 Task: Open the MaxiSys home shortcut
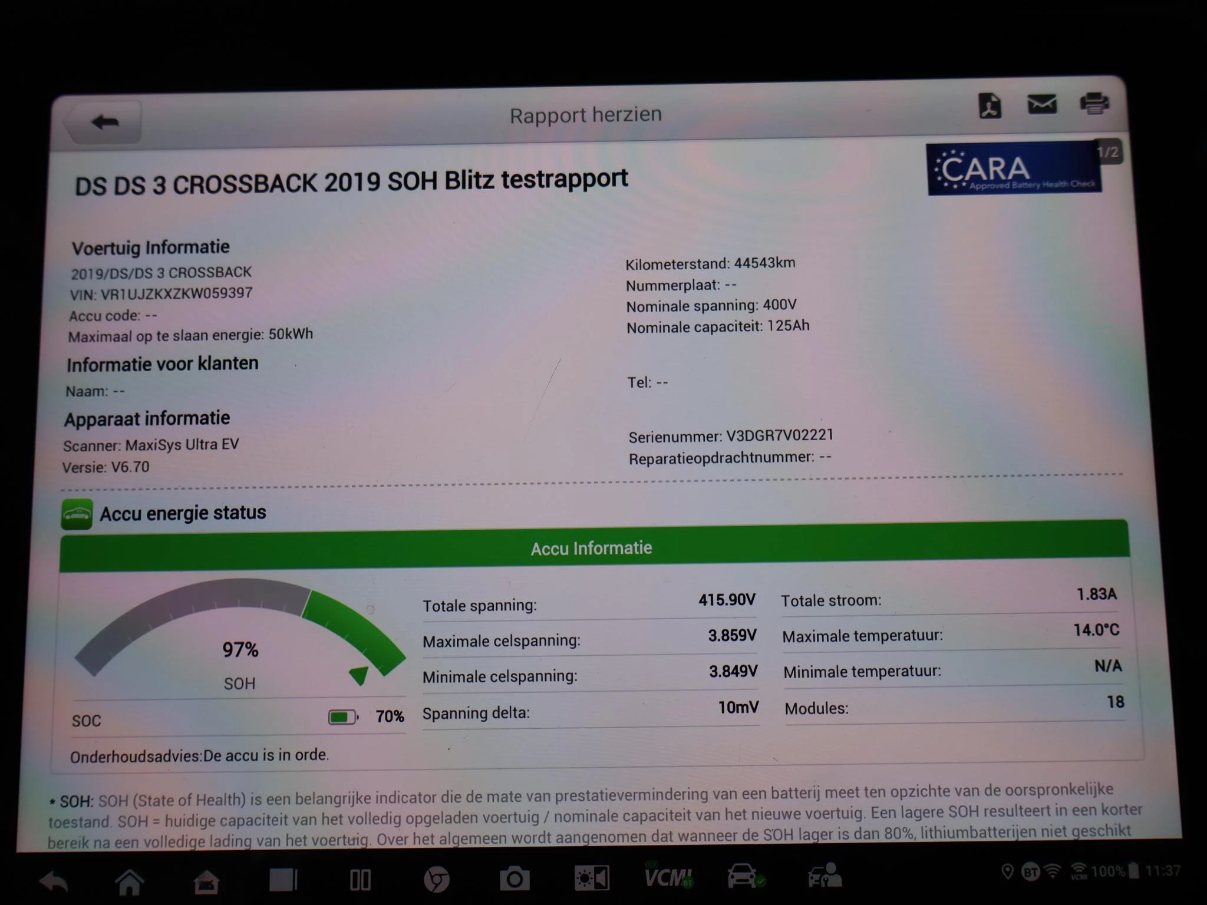click(206, 882)
